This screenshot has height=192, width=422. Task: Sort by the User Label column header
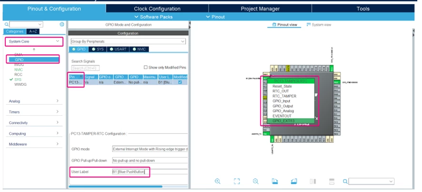(x=165, y=77)
